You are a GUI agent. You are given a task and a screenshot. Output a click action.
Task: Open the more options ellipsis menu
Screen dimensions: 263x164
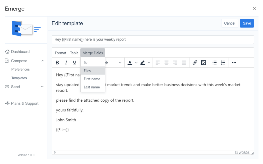[234, 63]
